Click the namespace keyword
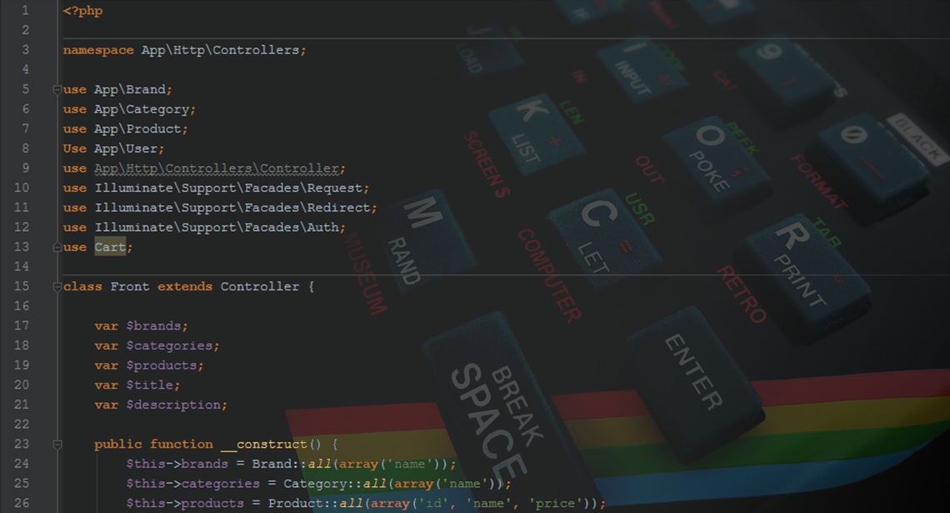Viewport: 950px width, 513px height. [x=97, y=50]
